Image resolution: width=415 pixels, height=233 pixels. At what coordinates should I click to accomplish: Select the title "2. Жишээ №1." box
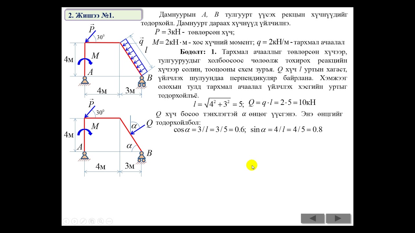pos(103,15)
